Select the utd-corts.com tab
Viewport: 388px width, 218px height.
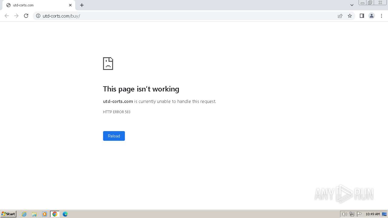click(x=38, y=5)
